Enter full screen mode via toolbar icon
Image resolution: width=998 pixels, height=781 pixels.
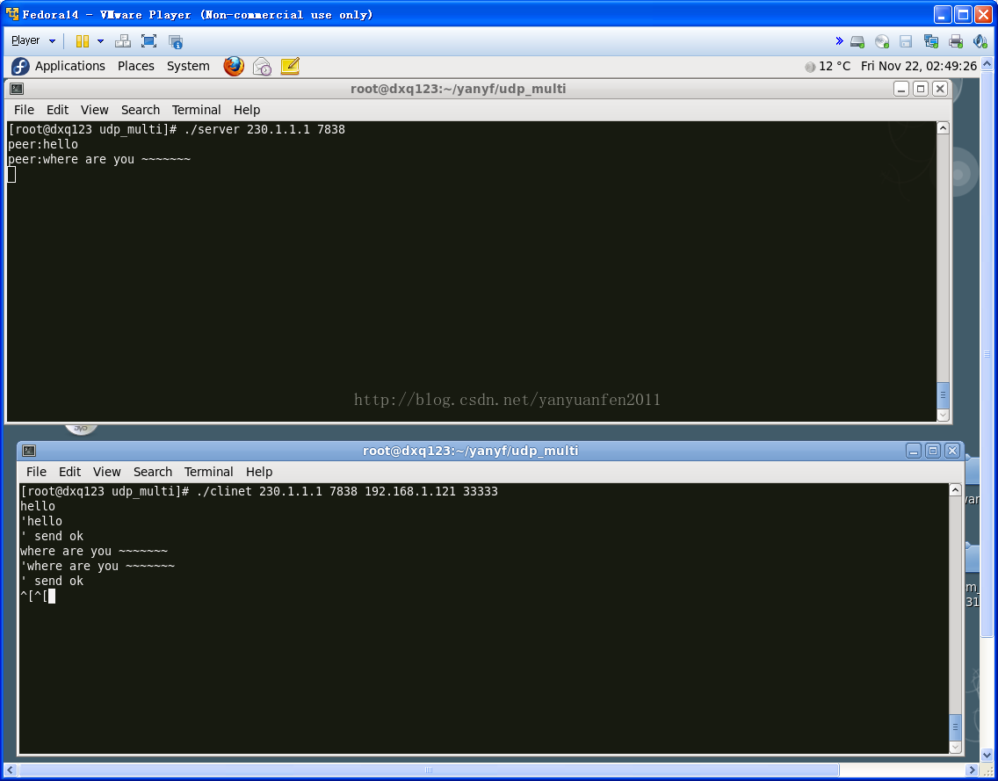click(x=149, y=41)
